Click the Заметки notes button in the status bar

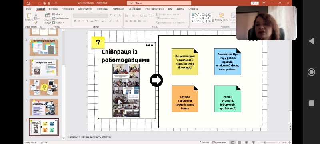204,142
